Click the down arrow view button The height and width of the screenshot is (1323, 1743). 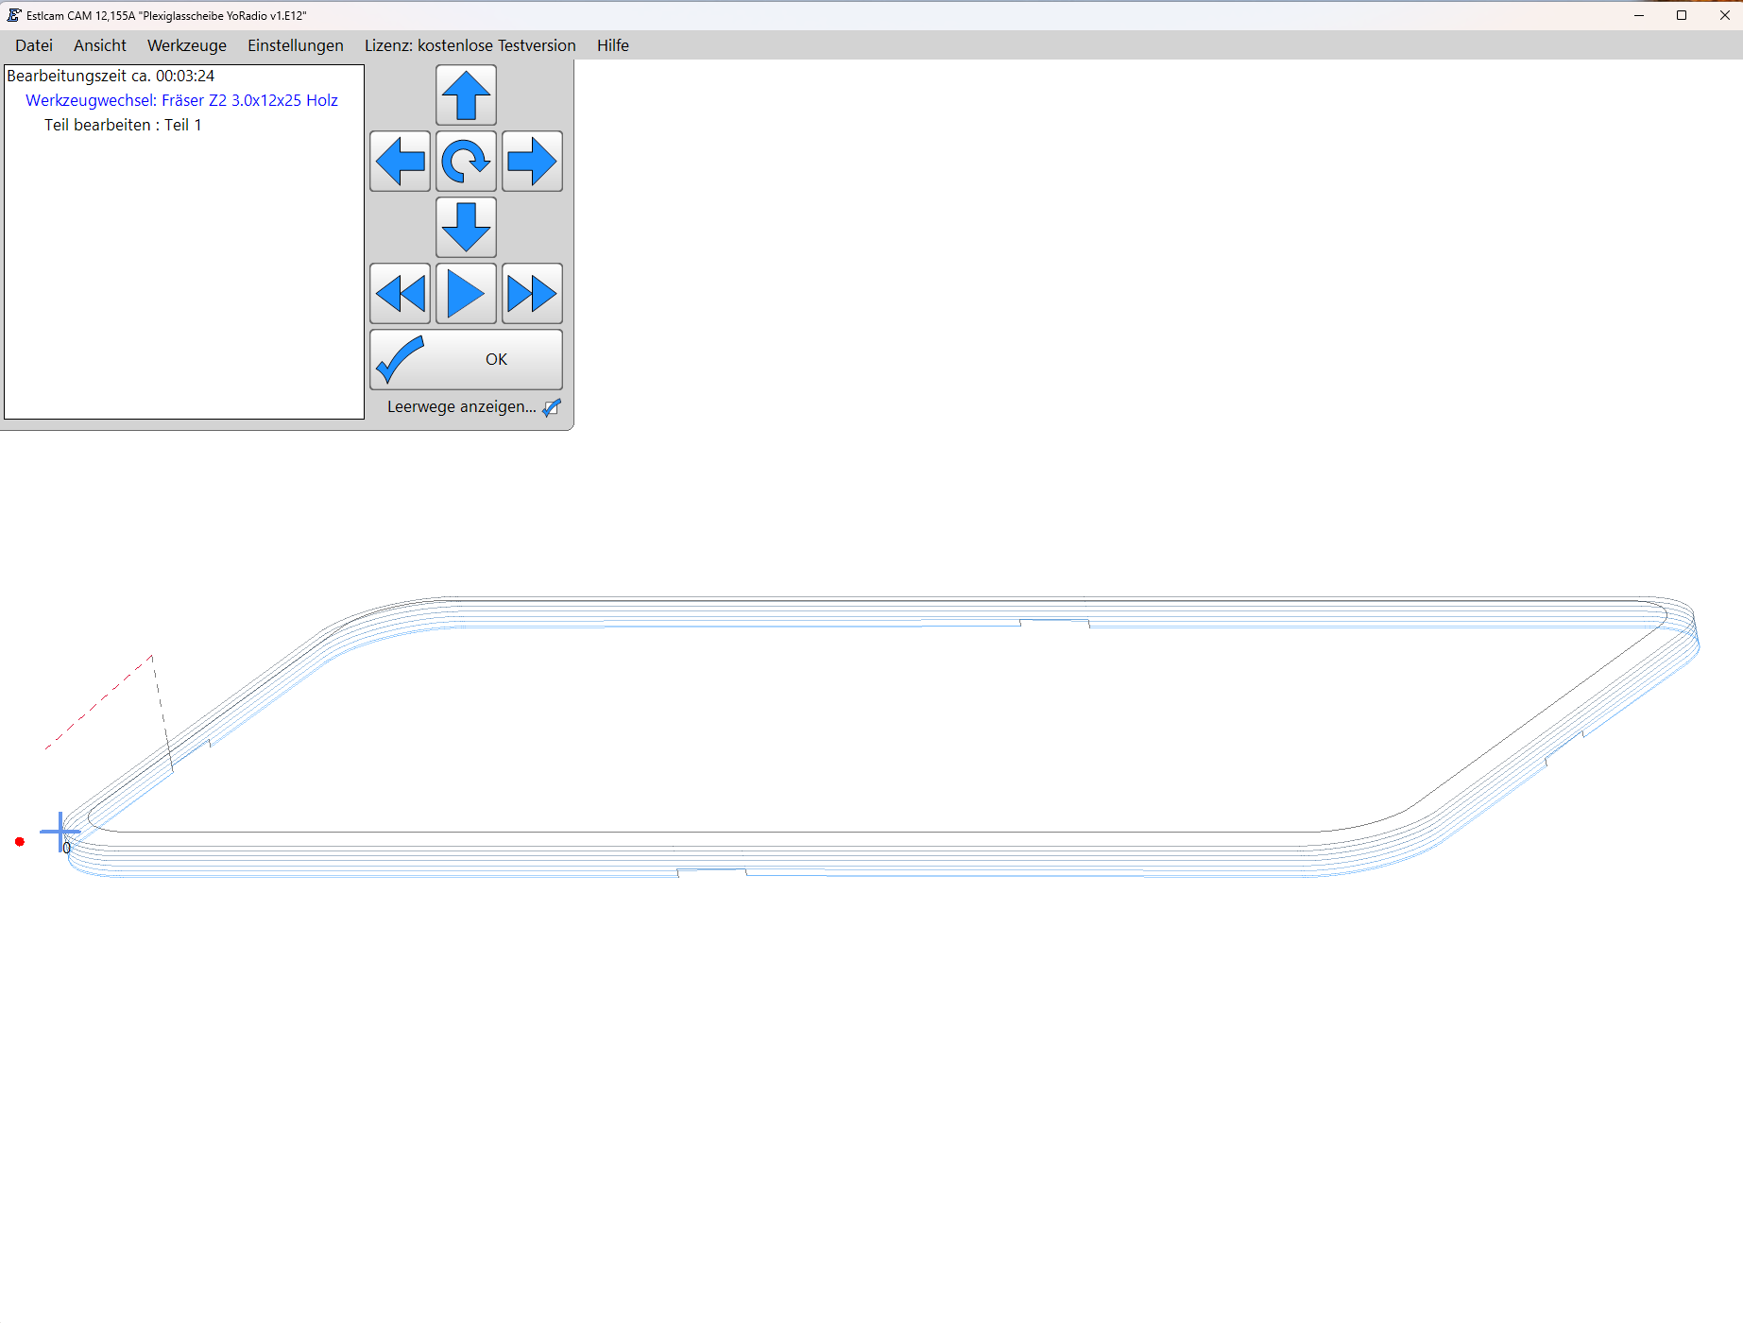click(466, 228)
